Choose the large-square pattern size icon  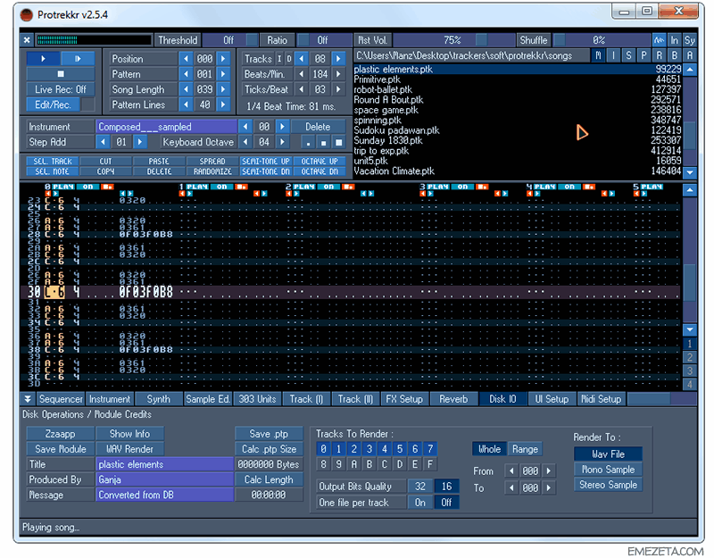click(339, 143)
